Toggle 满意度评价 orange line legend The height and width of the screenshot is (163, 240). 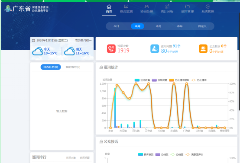[194, 154]
